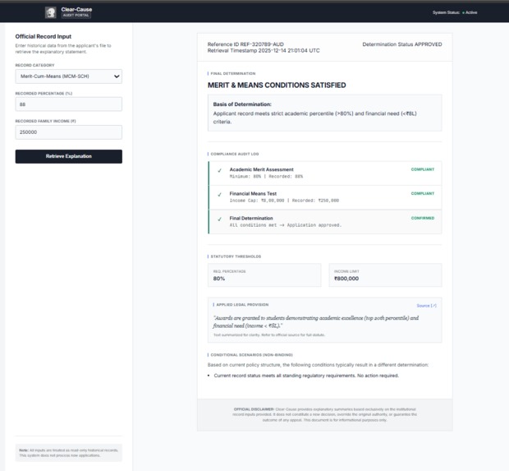Click the Academic Merit Assessment row title
509x471 pixels.
261,169
